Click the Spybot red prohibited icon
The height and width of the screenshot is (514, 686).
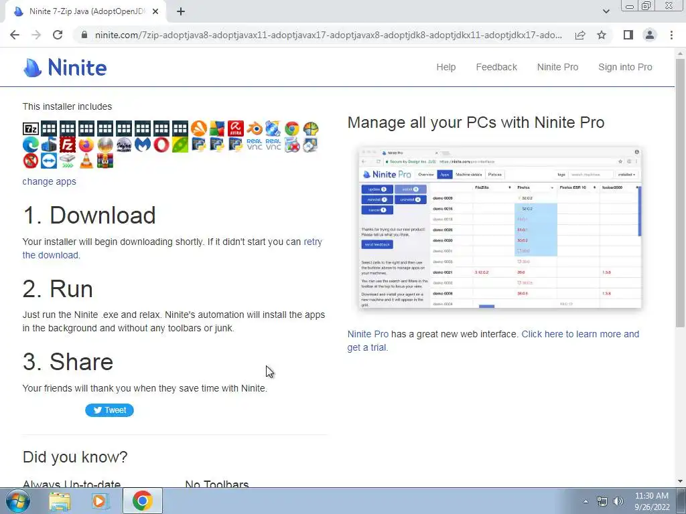pyautogui.click(x=31, y=161)
